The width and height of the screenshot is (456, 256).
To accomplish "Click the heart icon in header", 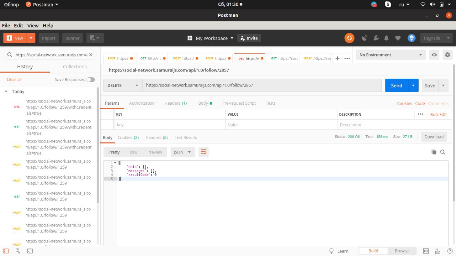I will 398,38.
